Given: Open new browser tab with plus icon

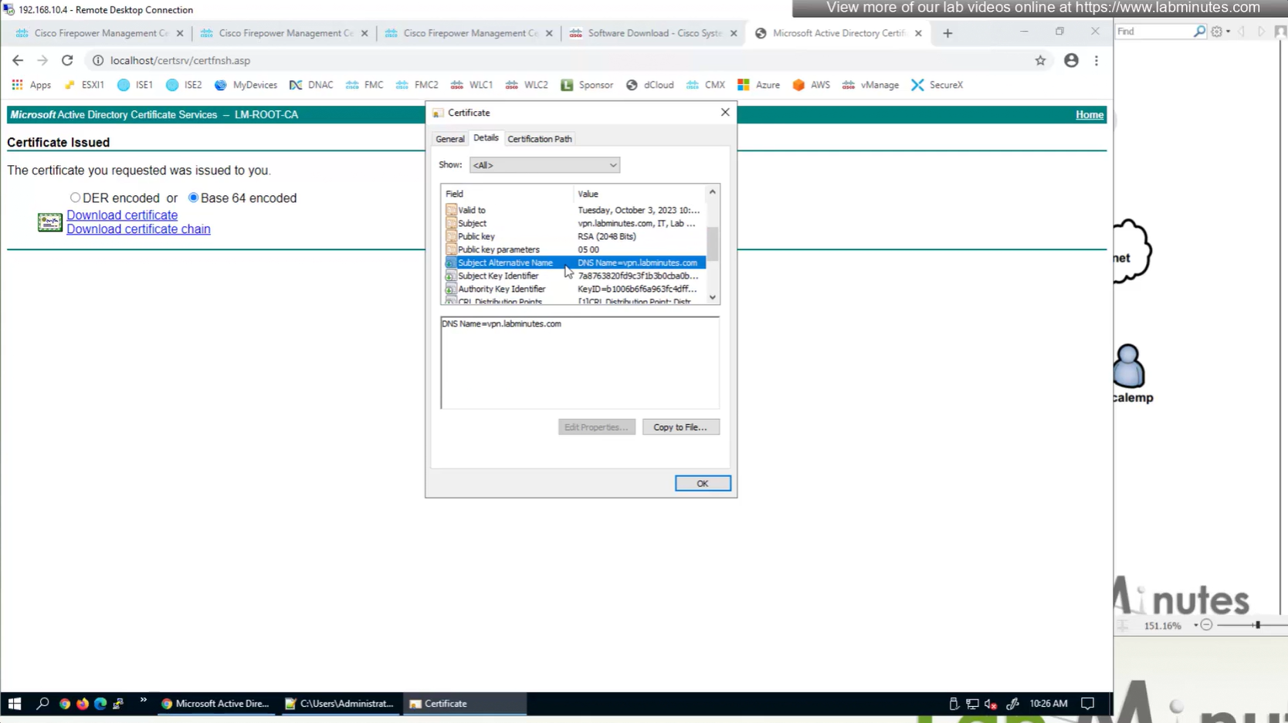Looking at the screenshot, I should coord(947,33).
